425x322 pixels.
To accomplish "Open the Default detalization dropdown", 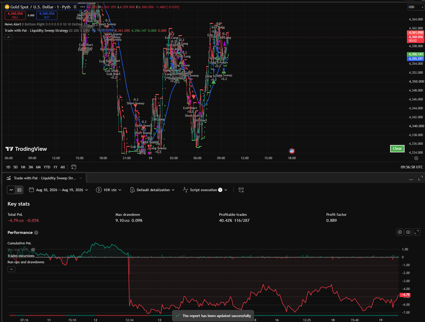I will pyautogui.click(x=152, y=190).
